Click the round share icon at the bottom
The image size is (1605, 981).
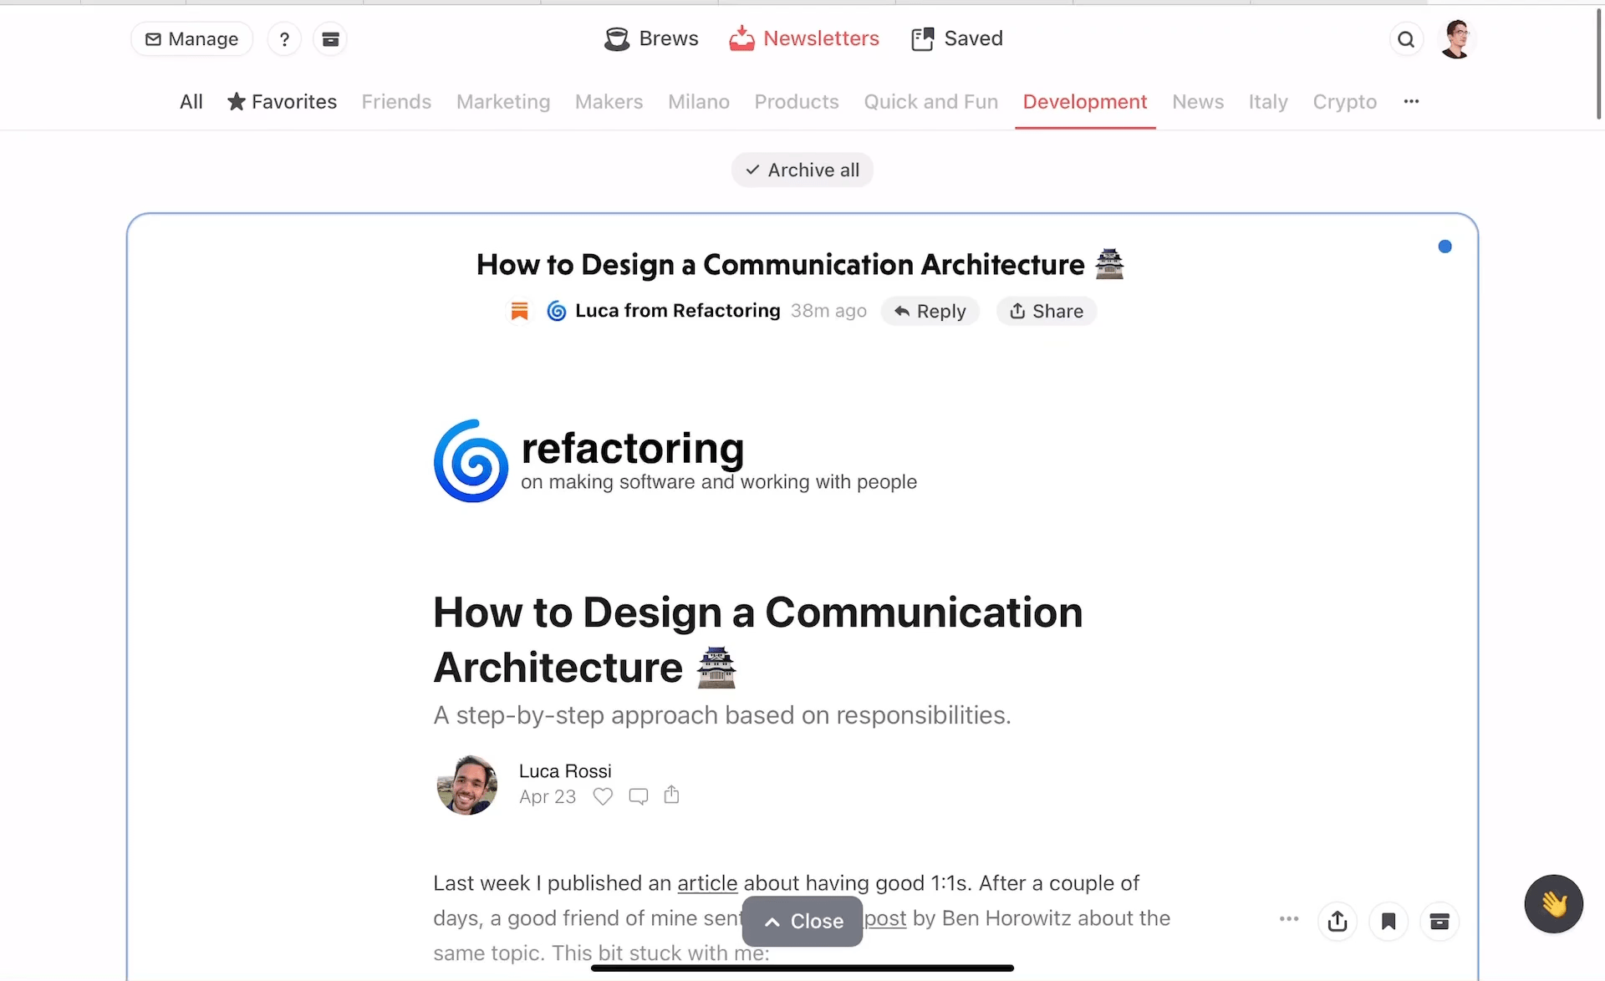point(1337,921)
